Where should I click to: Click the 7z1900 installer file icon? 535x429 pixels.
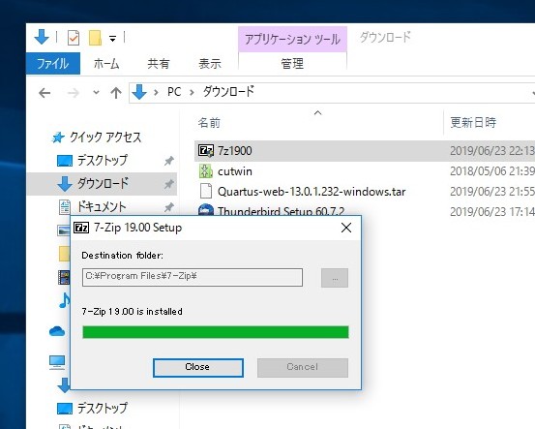coord(206,151)
